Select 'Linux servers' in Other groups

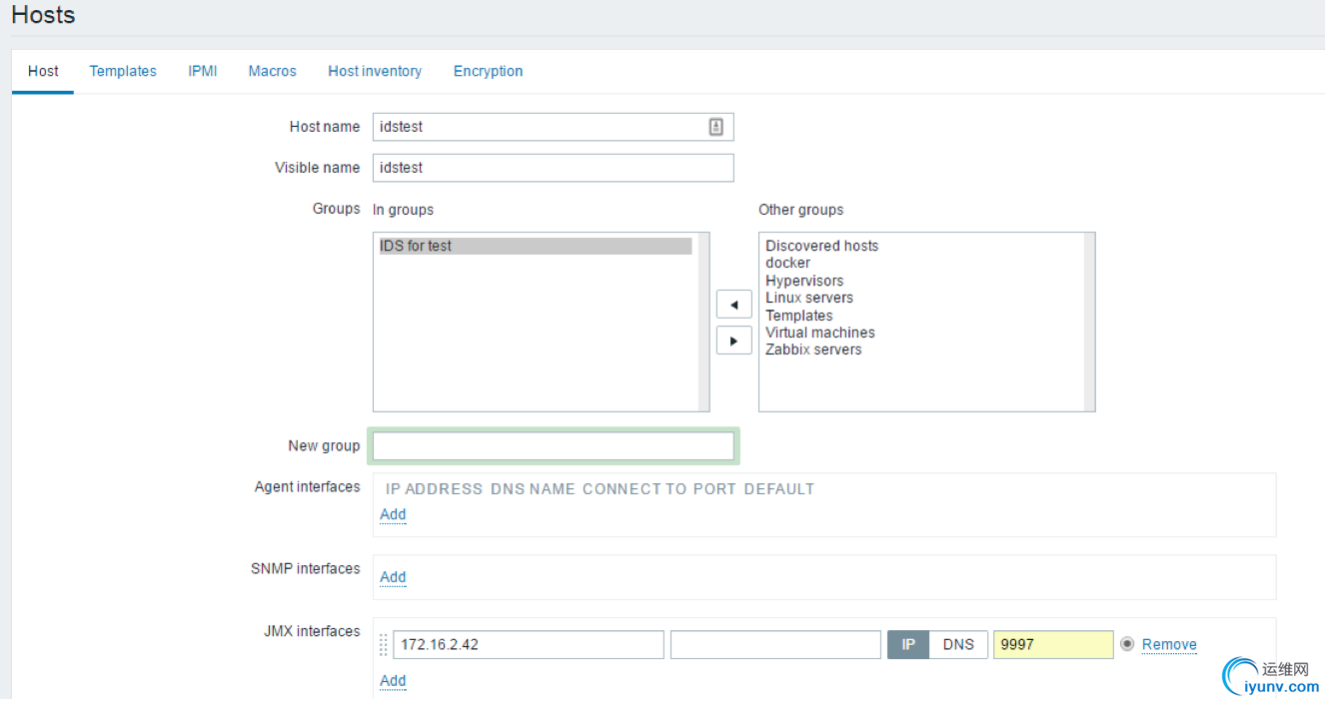click(x=809, y=298)
